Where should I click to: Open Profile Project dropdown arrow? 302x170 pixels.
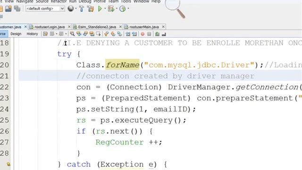(128, 8)
